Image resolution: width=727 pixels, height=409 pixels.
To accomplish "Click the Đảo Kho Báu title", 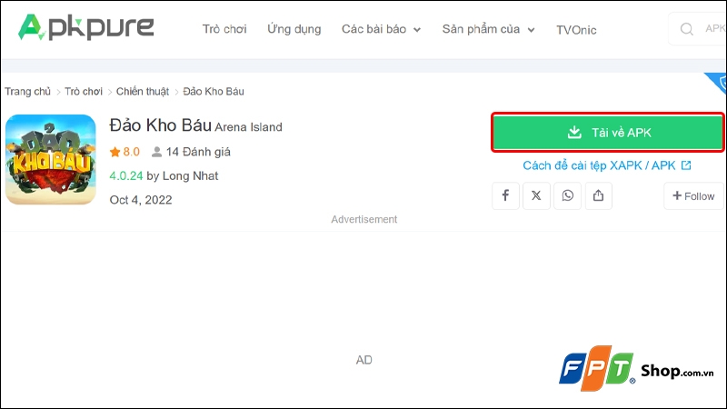I will point(161,125).
